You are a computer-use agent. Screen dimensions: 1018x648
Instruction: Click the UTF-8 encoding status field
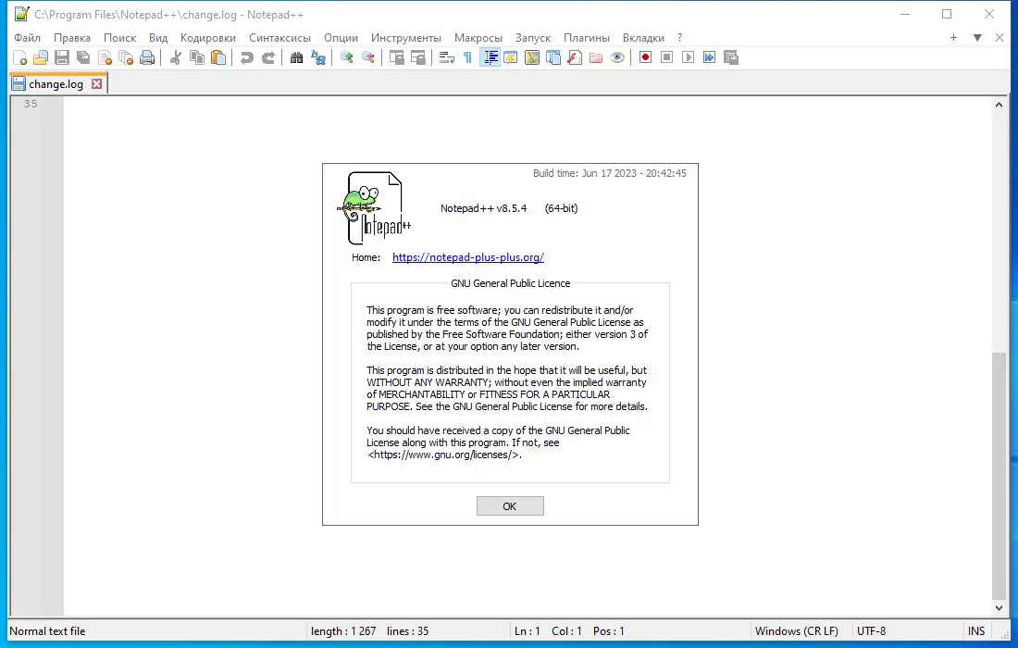(x=871, y=631)
